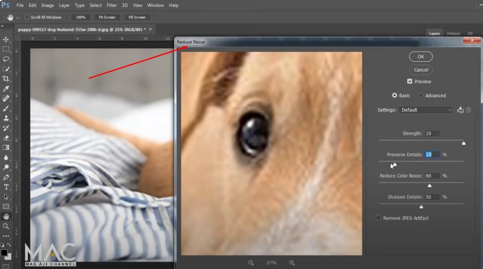Click the Photoshop Ps logo
The image size is (483, 269).
click(6, 5)
